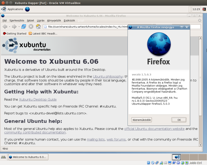Maximize the About Firefox dialog
This screenshot has width=207, height=165.
(182, 27)
